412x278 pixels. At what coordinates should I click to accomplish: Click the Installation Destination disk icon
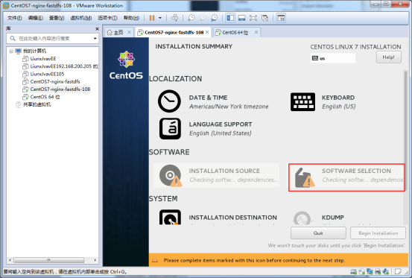pos(170,217)
